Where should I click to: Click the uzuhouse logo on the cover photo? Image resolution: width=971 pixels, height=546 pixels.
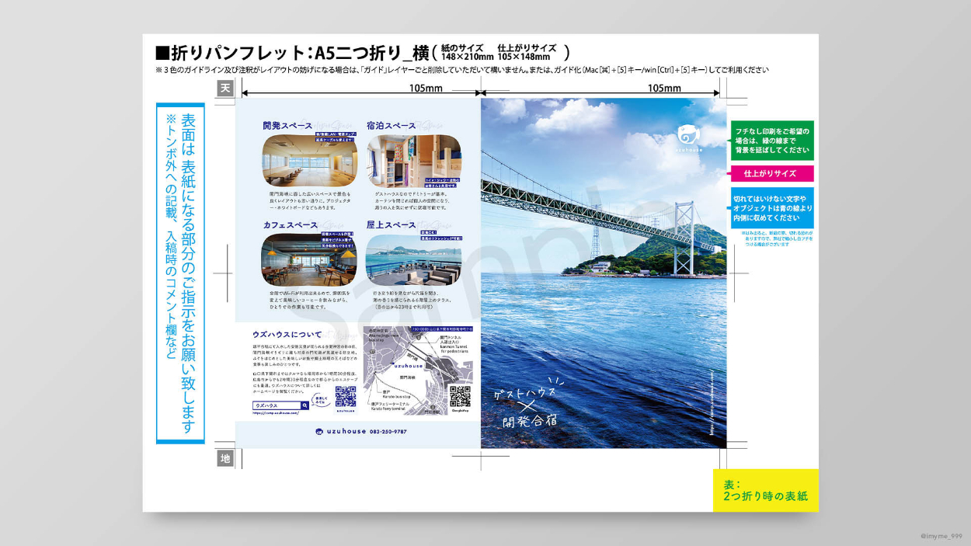coord(688,137)
